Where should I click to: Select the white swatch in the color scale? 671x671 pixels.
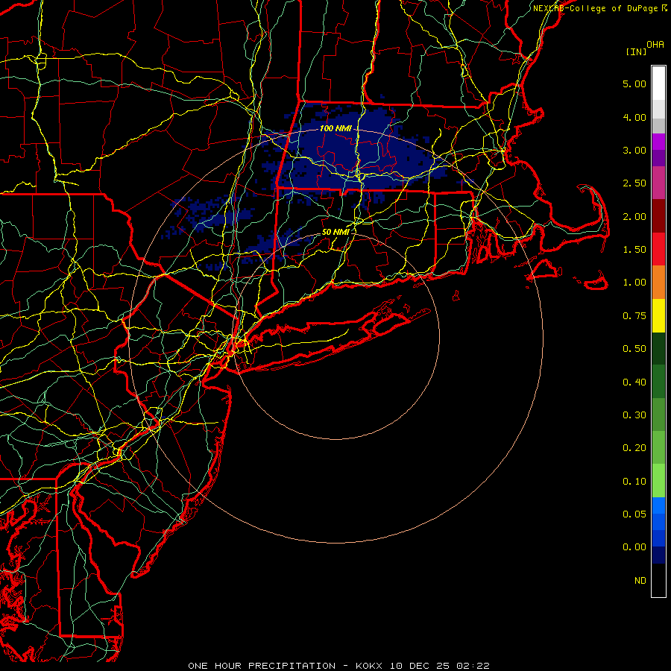658,83
